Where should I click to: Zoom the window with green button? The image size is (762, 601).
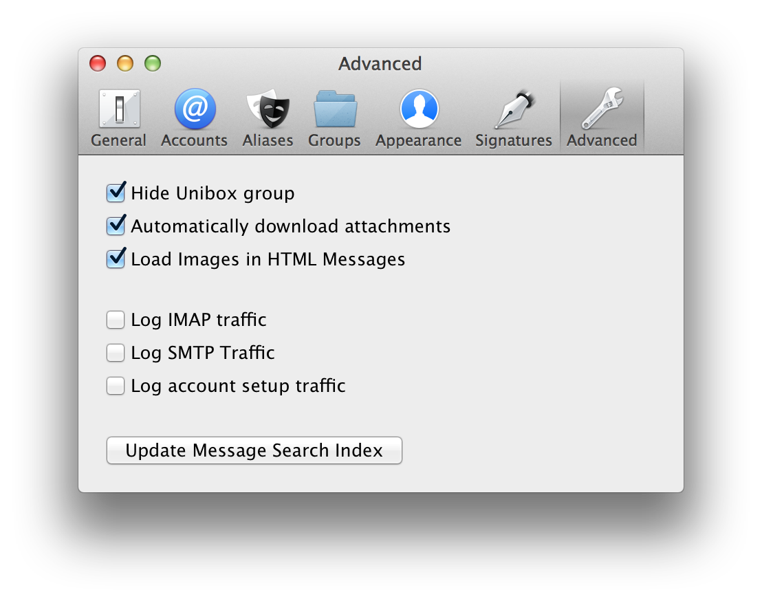point(153,64)
